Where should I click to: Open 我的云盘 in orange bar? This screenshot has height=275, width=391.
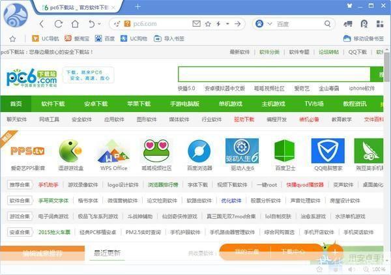246,252
